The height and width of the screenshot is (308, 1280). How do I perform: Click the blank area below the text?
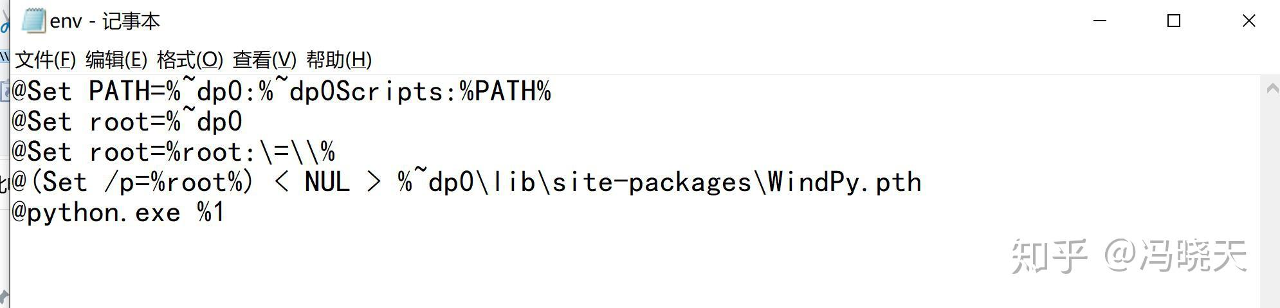pos(515,270)
